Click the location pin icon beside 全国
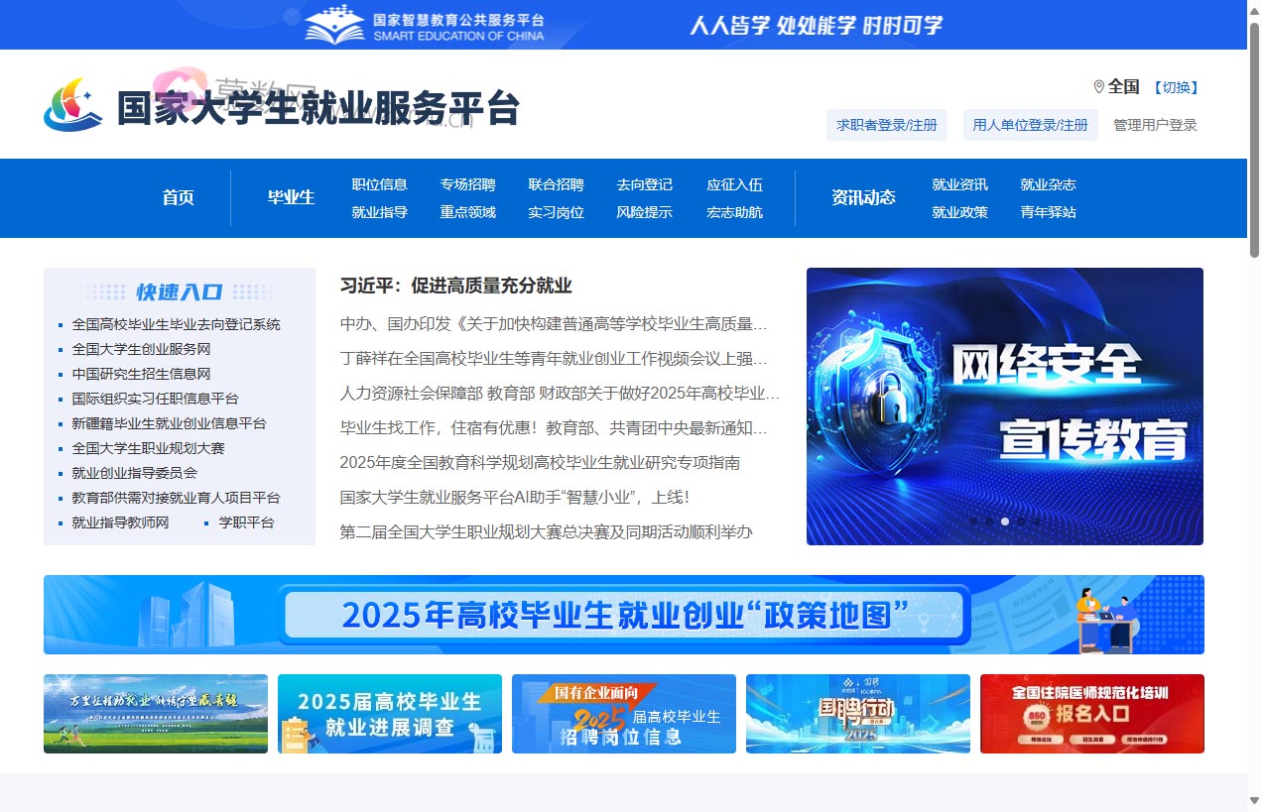Image resolution: width=1262 pixels, height=812 pixels. pos(1098,86)
